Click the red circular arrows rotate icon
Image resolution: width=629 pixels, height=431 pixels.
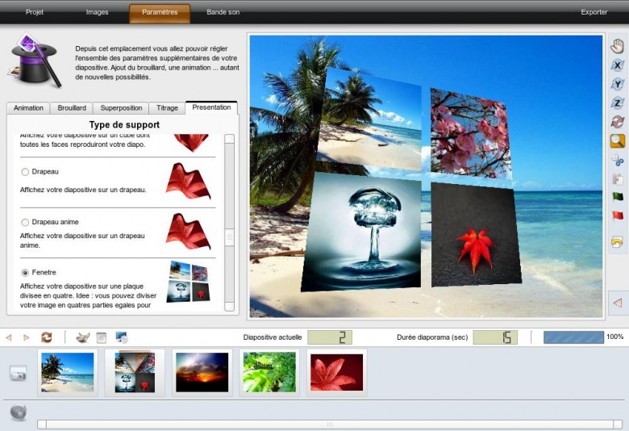pyautogui.click(x=618, y=122)
